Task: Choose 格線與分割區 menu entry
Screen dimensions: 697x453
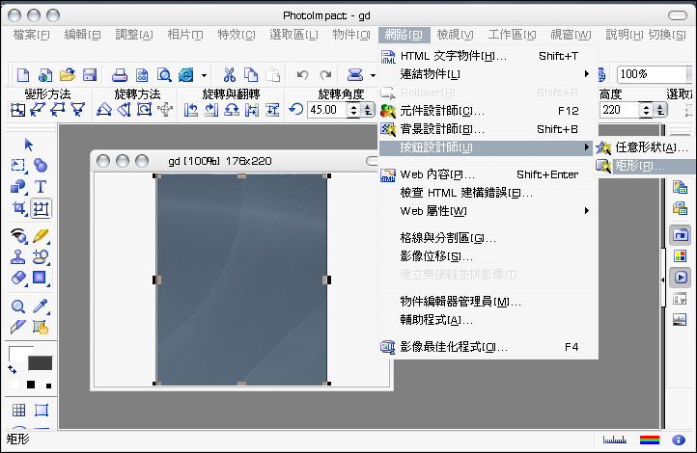Action: [488, 238]
